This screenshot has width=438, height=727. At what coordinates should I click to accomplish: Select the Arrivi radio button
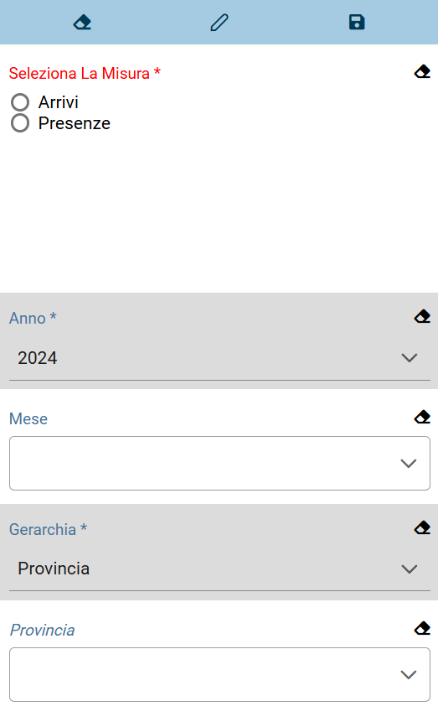coord(20,102)
